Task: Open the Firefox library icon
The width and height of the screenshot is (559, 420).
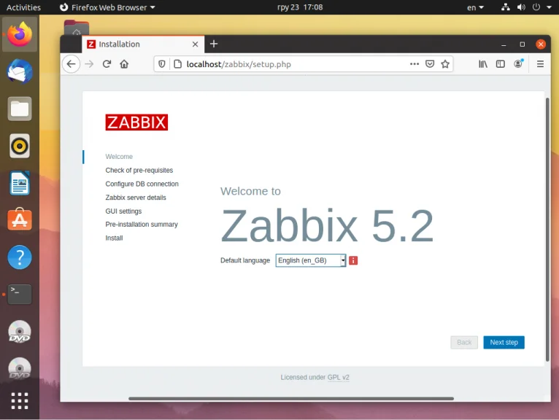Action: (483, 64)
